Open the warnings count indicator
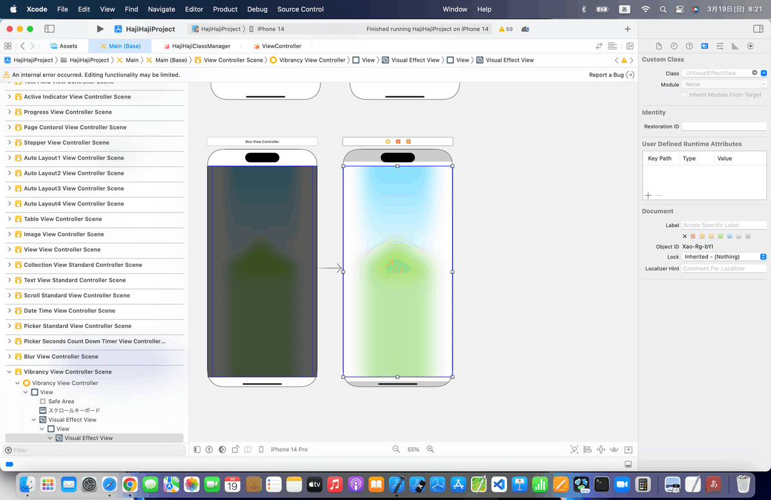Screen dimensions: 771x500 505,29
